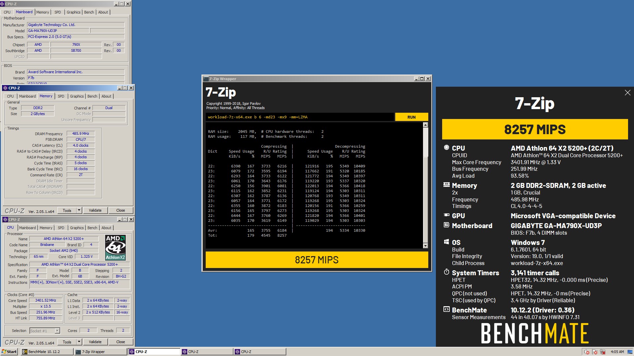Screen dimensions: 634x356
Task: Click the Memory module icon in BenchMate panel
Action: [x=446, y=185]
